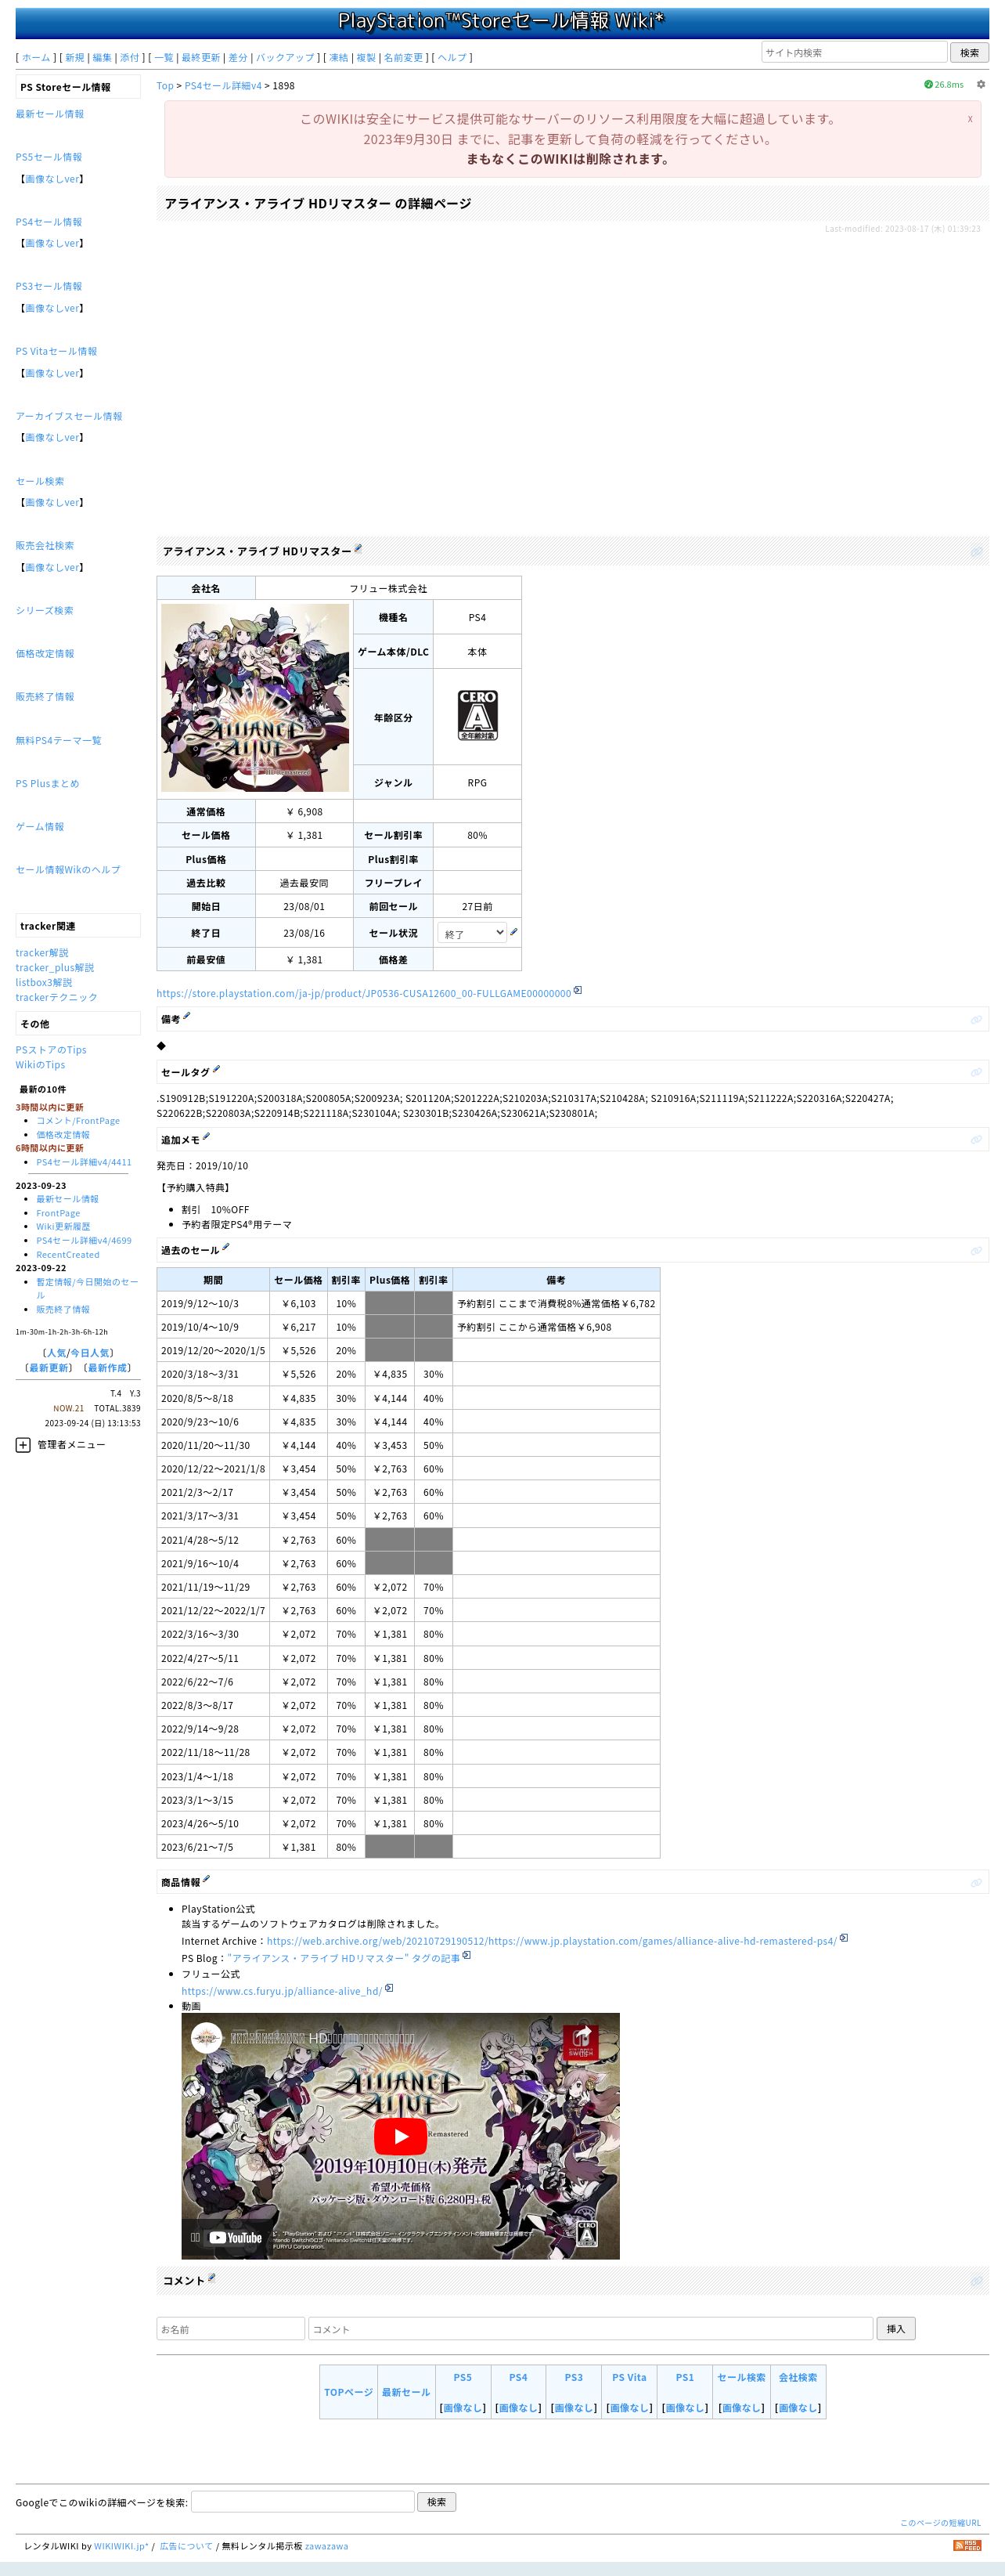
Task: Click the anchor link icon on the 備考 heading bar
Action: pyautogui.click(x=976, y=1020)
